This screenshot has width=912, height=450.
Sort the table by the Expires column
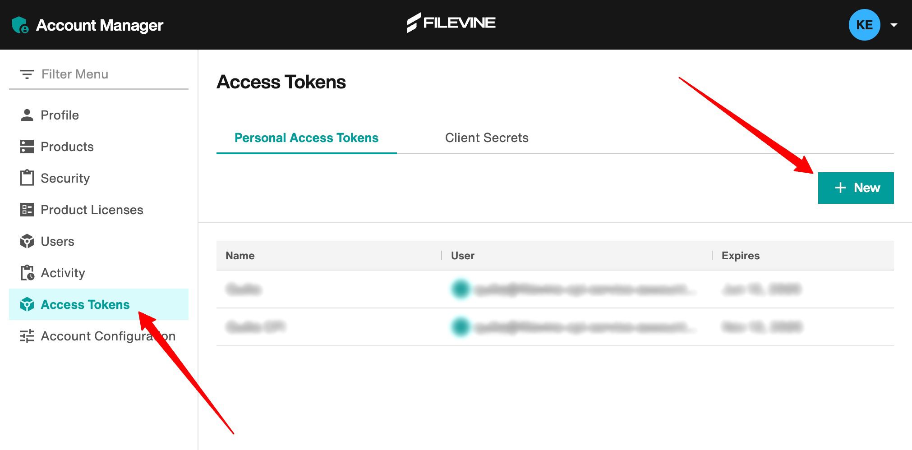pos(740,255)
